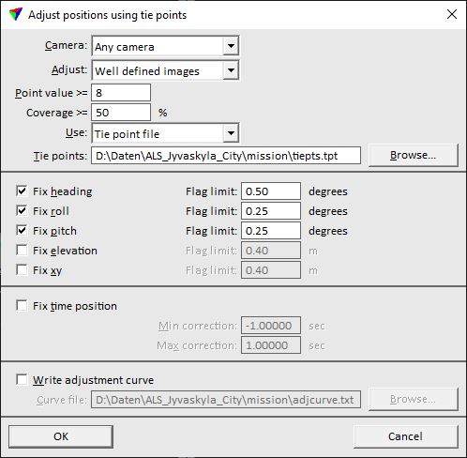
Task: Browse for the tie points file
Action: click(414, 155)
